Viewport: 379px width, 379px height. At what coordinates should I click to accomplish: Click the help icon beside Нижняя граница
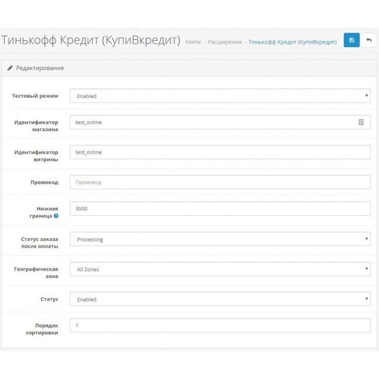point(56,216)
